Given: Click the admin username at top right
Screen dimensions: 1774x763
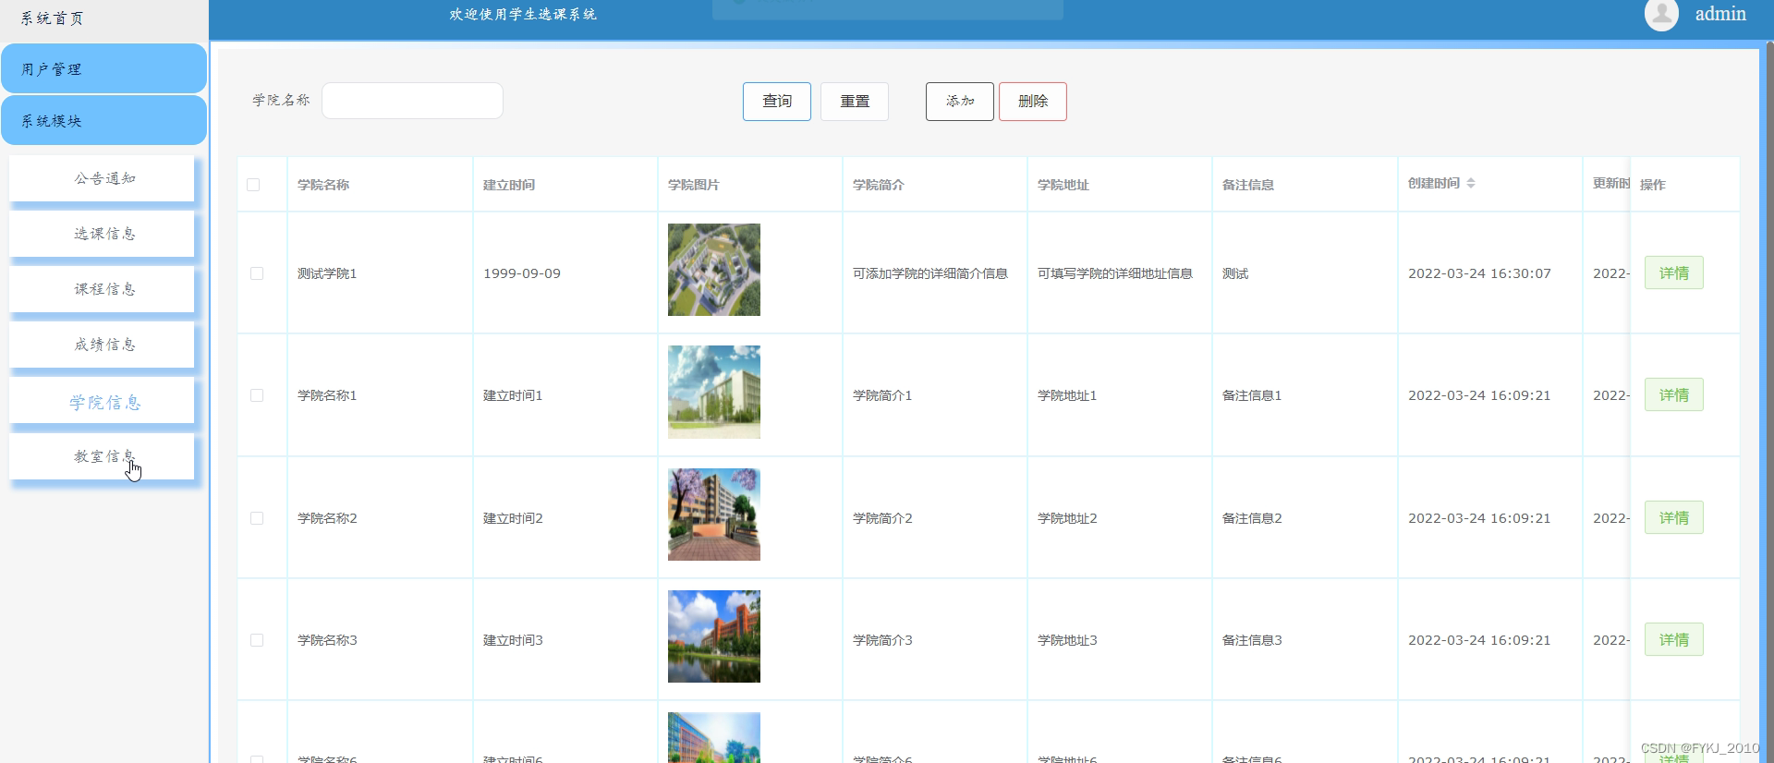Looking at the screenshot, I should [1720, 14].
